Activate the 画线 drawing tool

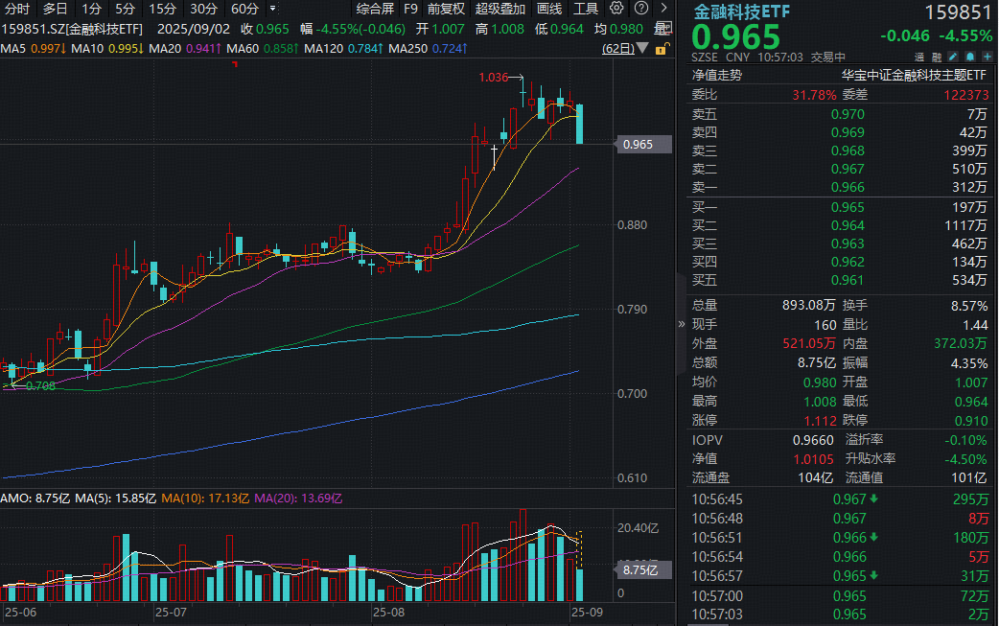pos(549,9)
